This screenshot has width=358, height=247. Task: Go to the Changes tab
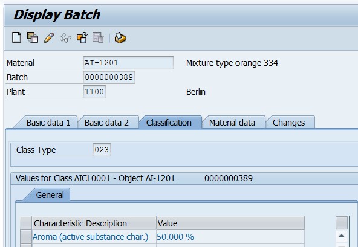tap(288, 123)
